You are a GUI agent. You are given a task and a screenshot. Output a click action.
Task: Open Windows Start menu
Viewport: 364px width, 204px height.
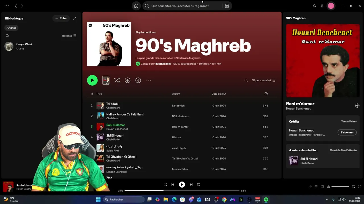tap(98, 199)
